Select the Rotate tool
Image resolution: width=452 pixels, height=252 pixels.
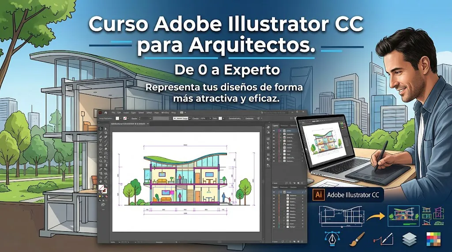[101, 153]
